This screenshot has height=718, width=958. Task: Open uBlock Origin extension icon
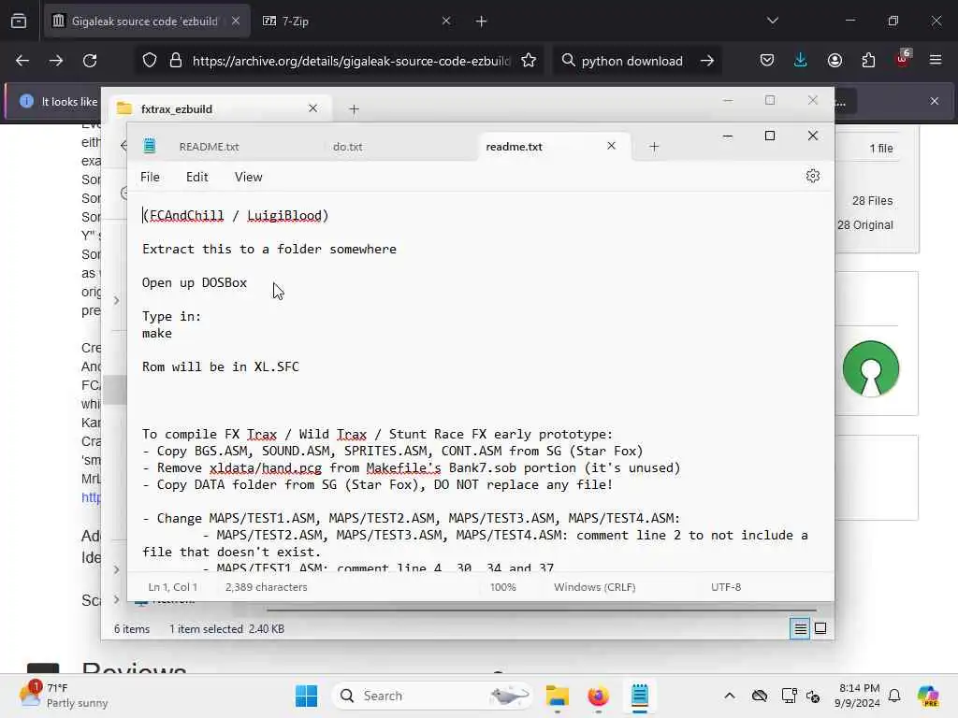903,59
